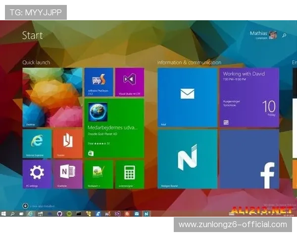
Task: Open the Desktop tile
Action: click(52, 98)
